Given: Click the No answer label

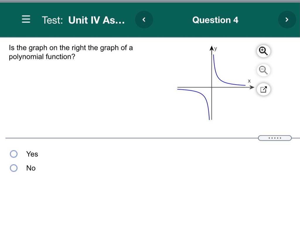Looking at the screenshot, I should click(31, 168).
